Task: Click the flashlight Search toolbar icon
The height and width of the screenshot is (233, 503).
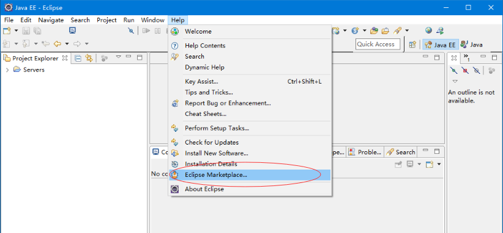Action: coord(398,30)
